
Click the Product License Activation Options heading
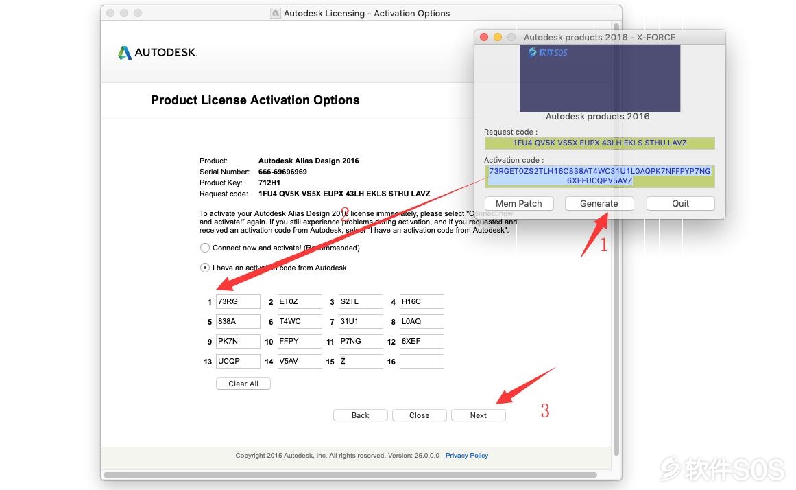(255, 100)
